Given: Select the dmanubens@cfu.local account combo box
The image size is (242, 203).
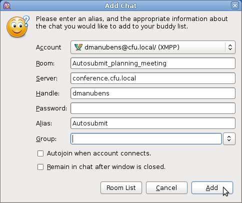Looking at the screenshot, I should point(153,47).
